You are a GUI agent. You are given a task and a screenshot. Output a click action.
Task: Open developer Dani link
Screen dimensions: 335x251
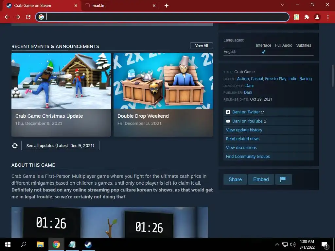point(250,86)
